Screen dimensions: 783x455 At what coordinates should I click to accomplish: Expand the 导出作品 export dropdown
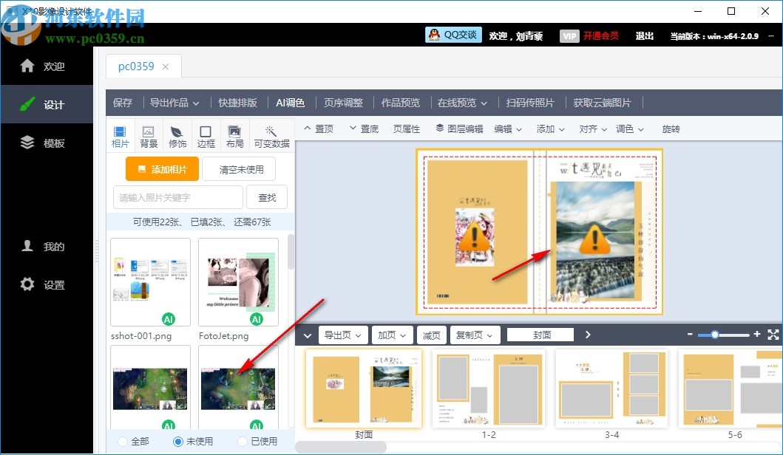174,103
